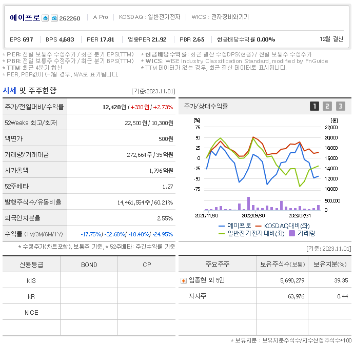Click the 자사주 row label
The width and height of the screenshot is (354, 345).
point(198,296)
